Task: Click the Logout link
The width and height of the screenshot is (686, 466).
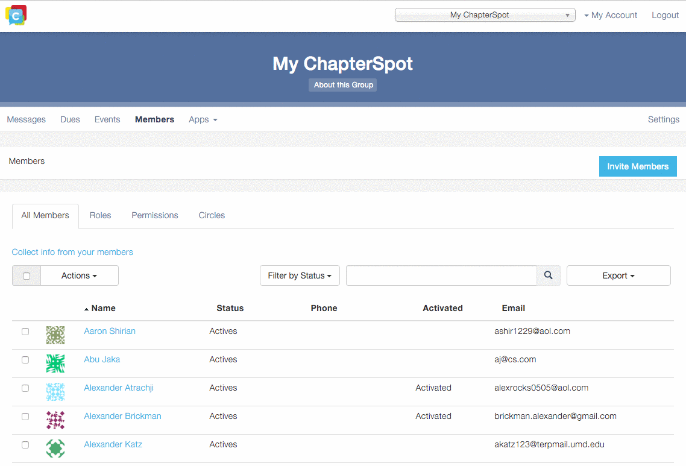Action: (665, 15)
